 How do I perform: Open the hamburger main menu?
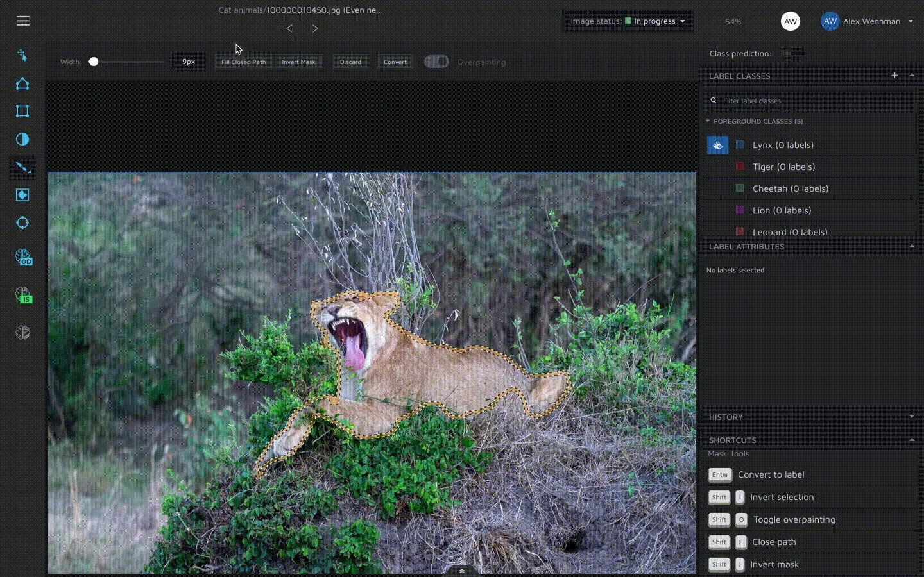pyautogui.click(x=23, y=21)
